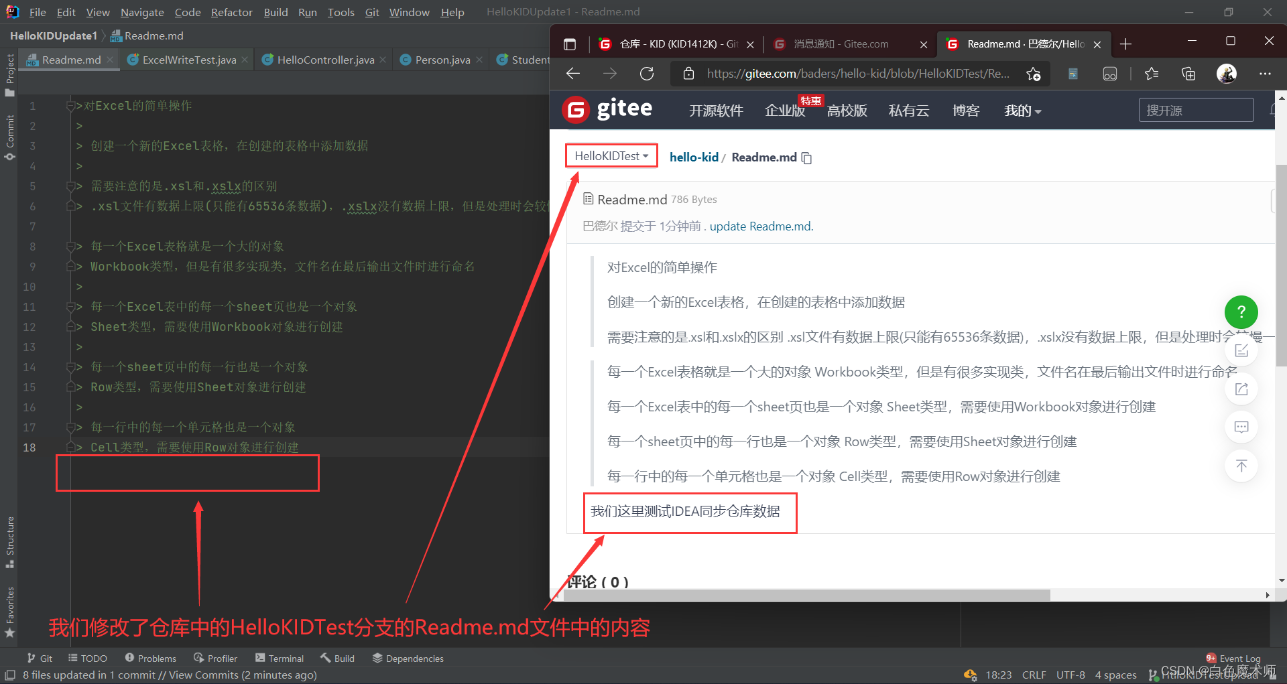Change indent setting 4 spaces
The width and height of the screenshot is (1287, 684).
point(1116,675)
